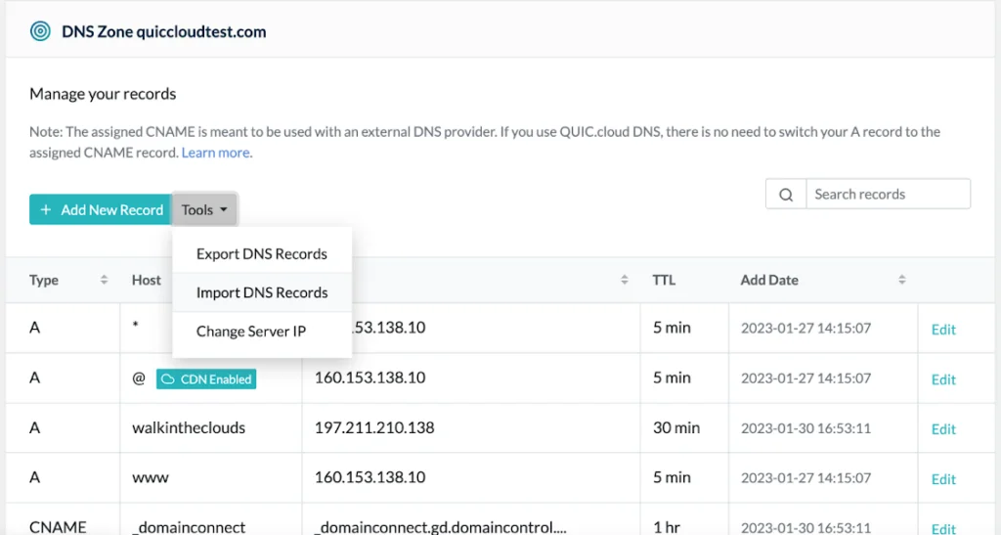The image size is (1001, 535).
Task: Click the CDN Enabled cloud badge
Action: (x=206, y=379)
